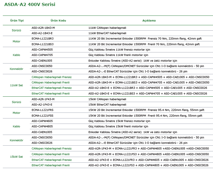This screenshot has width=213, height=170.
Task: Click the ASDA-A2 400V Serisi heading
Action: pyautogui.click(x=30, y=4)
